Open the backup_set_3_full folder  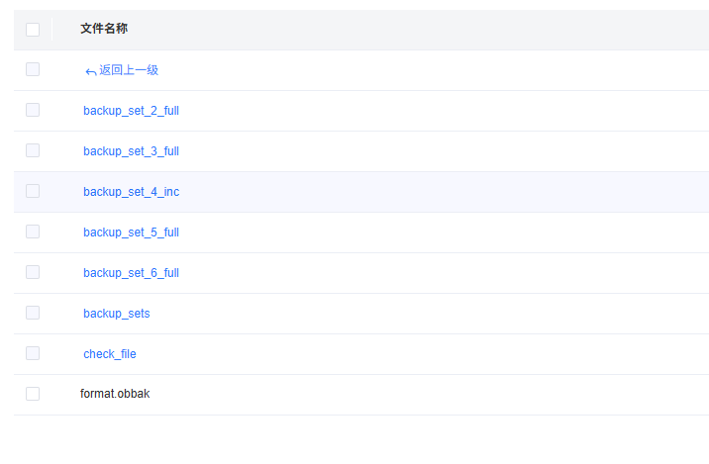(x=131, y=151)
